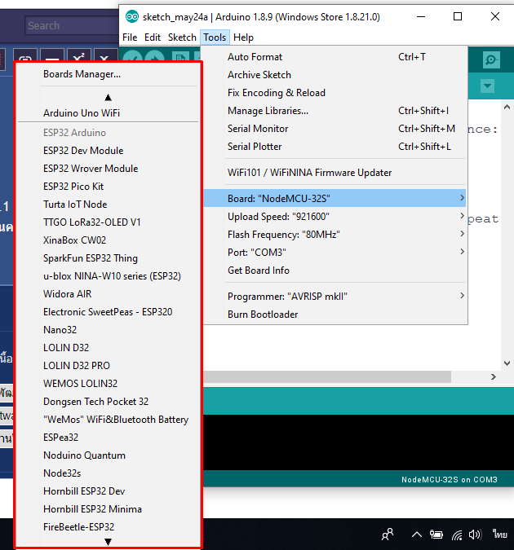Choose Auto Format
The width and height of the screenshot is (514, 550).
tap(335, 57)
